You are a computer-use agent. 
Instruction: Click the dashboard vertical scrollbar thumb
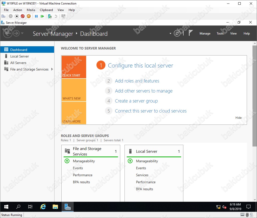(x=254, y=96)
